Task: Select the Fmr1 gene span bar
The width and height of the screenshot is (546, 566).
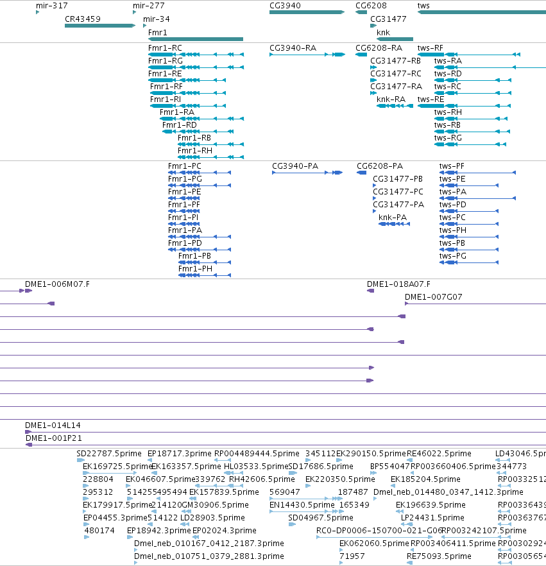Action: click(x=196, y=39)
